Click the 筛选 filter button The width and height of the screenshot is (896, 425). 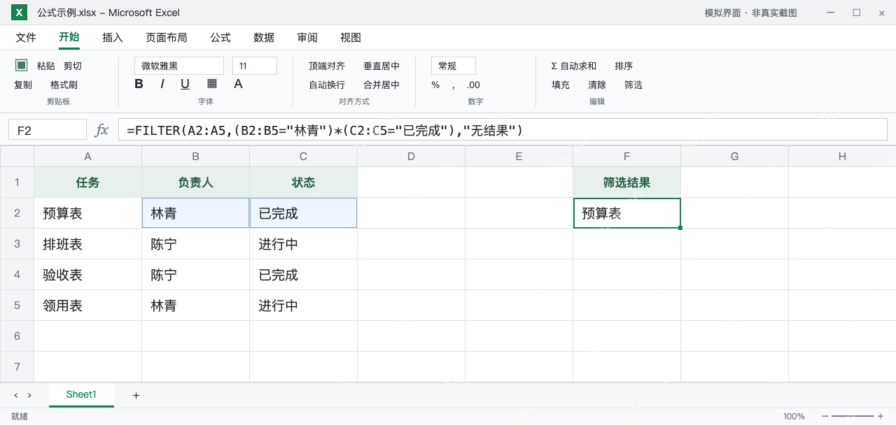633,85
